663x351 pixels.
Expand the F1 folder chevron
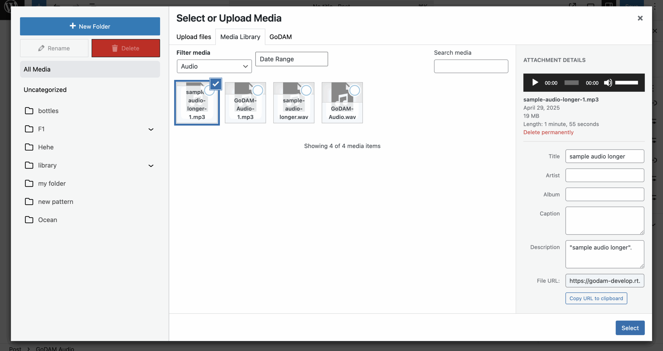pyautogui.click(x=151, y=129)
